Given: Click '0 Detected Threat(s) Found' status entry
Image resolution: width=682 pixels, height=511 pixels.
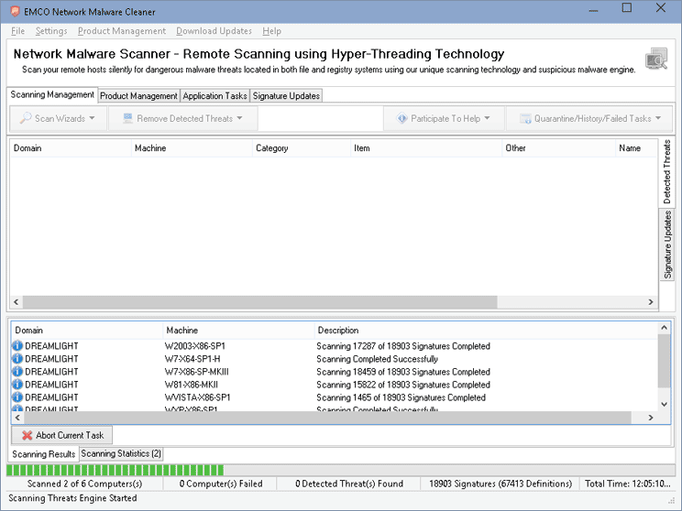Looking at the screenshot, I should (x=349, y=484).
